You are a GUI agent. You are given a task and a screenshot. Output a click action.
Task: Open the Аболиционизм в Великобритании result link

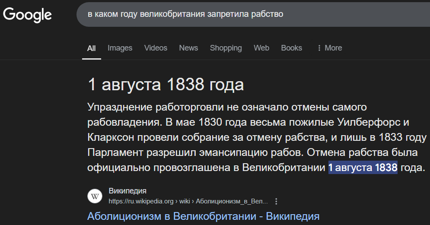pos(203,216)
